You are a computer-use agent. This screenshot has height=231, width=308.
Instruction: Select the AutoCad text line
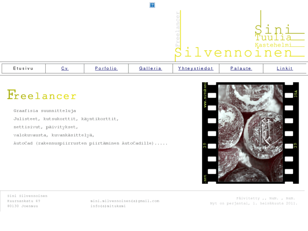(x=90, y=143)
